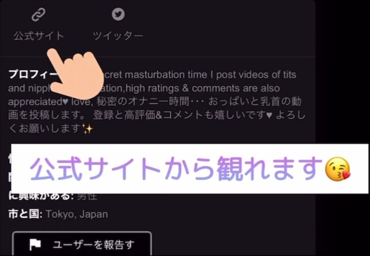Click the 公式サイトから観れます banner text
This screenshot has height=256, width=370.
click(176, 169)
